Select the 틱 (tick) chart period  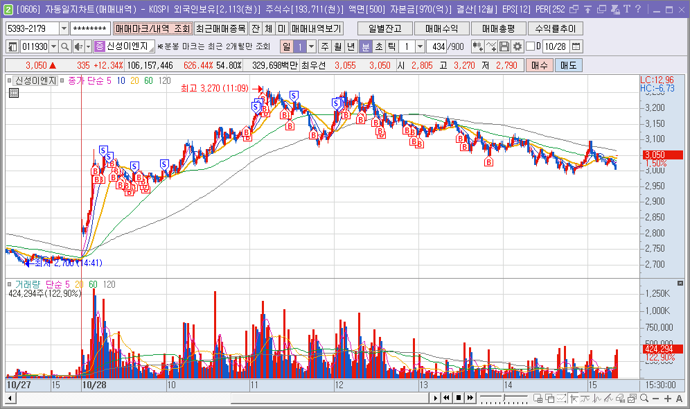(391, 46)
